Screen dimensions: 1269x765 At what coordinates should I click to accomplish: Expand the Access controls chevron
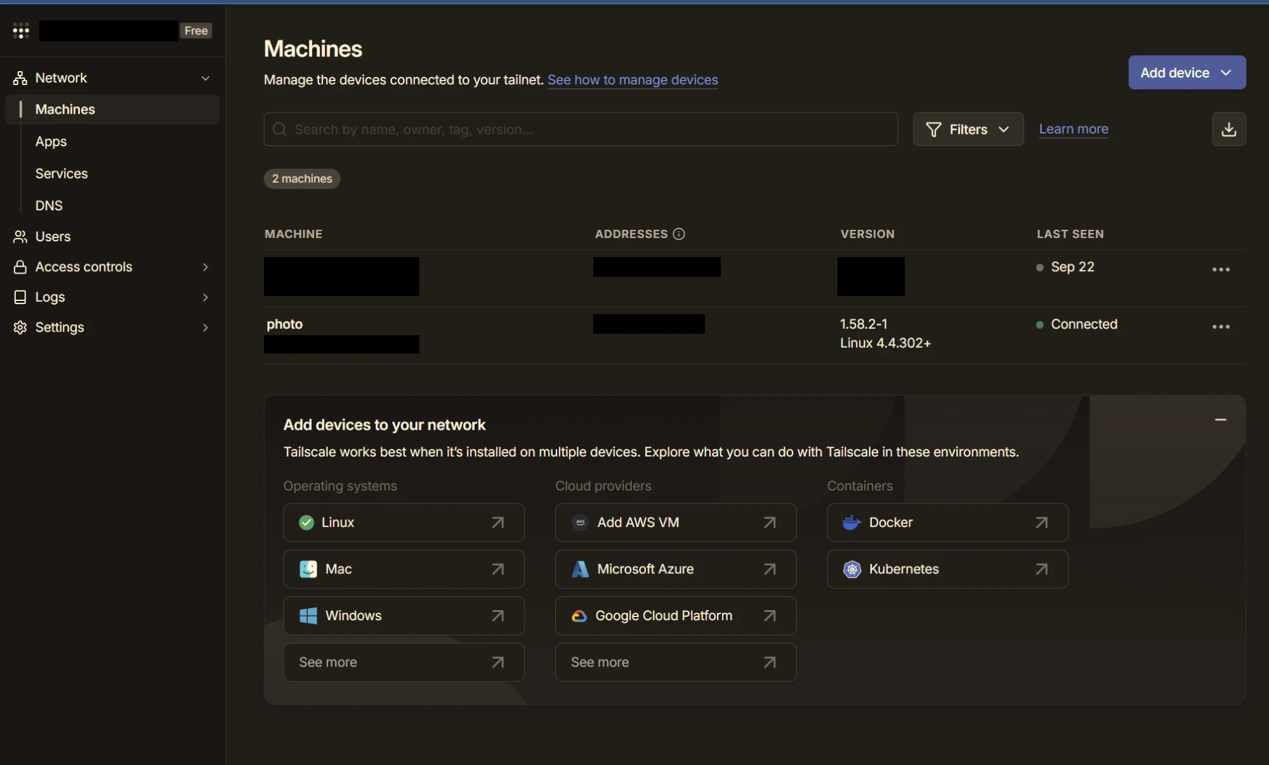click(x=205, y=267)
